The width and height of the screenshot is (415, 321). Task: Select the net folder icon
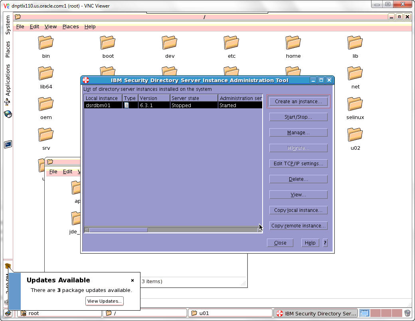click(x=355, y=73)
